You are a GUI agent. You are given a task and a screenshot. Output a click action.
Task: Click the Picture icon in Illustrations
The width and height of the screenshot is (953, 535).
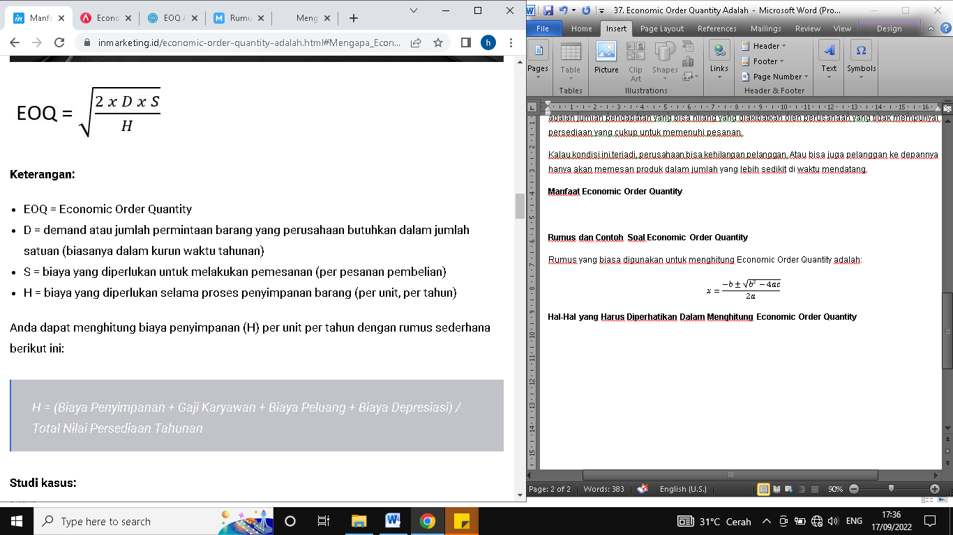pos(606,57)
